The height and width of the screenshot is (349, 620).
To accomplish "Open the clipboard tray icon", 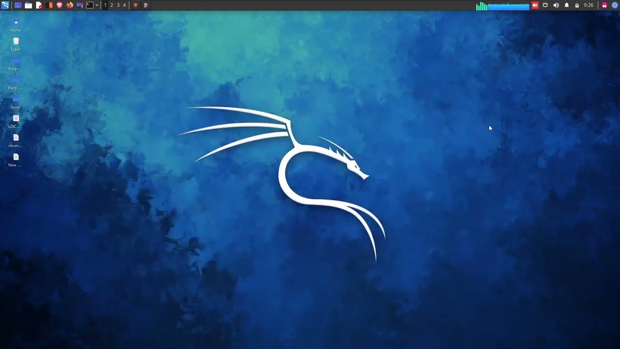I will click(577, 5).
